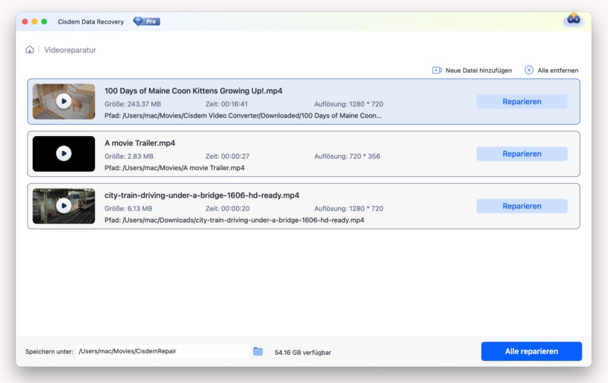
Task: Select the city-train-driving-under-a-bridge filename title
Action: tap(201, 195)
